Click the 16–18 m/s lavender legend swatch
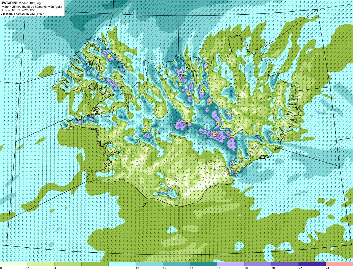Screen dimensions: 353x270 tap(231, 264)
